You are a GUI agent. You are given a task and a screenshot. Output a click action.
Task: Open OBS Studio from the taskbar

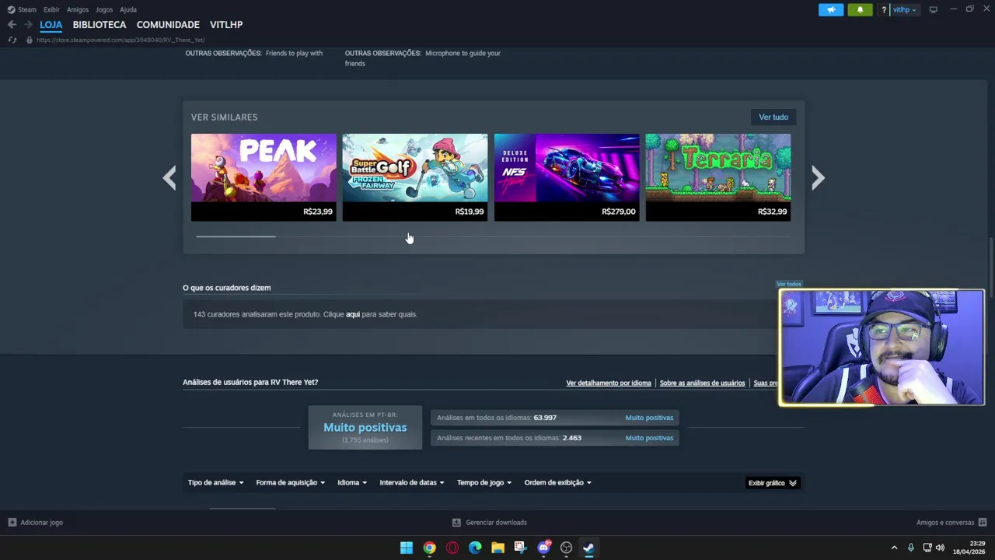(x=566, y=548)
